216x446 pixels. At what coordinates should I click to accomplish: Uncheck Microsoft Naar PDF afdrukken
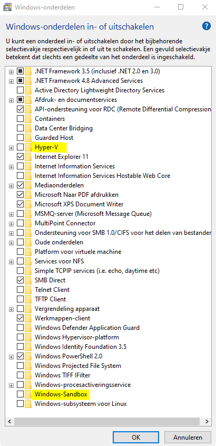tap(20, 195)
